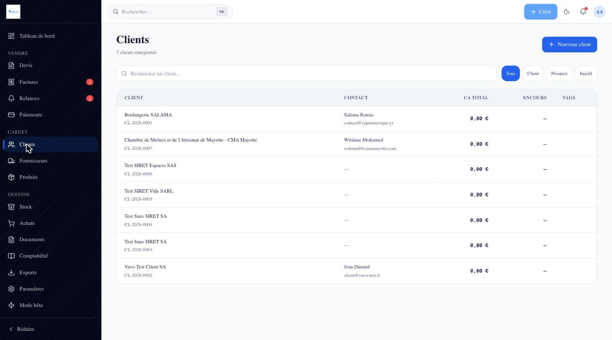Click the CLIENT column header
This screenshot has width=612, height=340.
(x=134, y=98)
